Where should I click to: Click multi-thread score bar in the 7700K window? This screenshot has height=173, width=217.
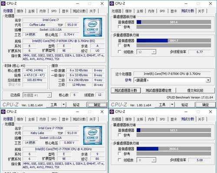click(174, 149)
